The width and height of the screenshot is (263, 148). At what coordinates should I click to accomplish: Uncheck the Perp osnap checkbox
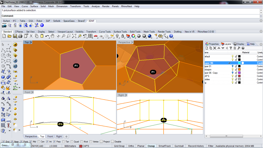tap(54, 142)
